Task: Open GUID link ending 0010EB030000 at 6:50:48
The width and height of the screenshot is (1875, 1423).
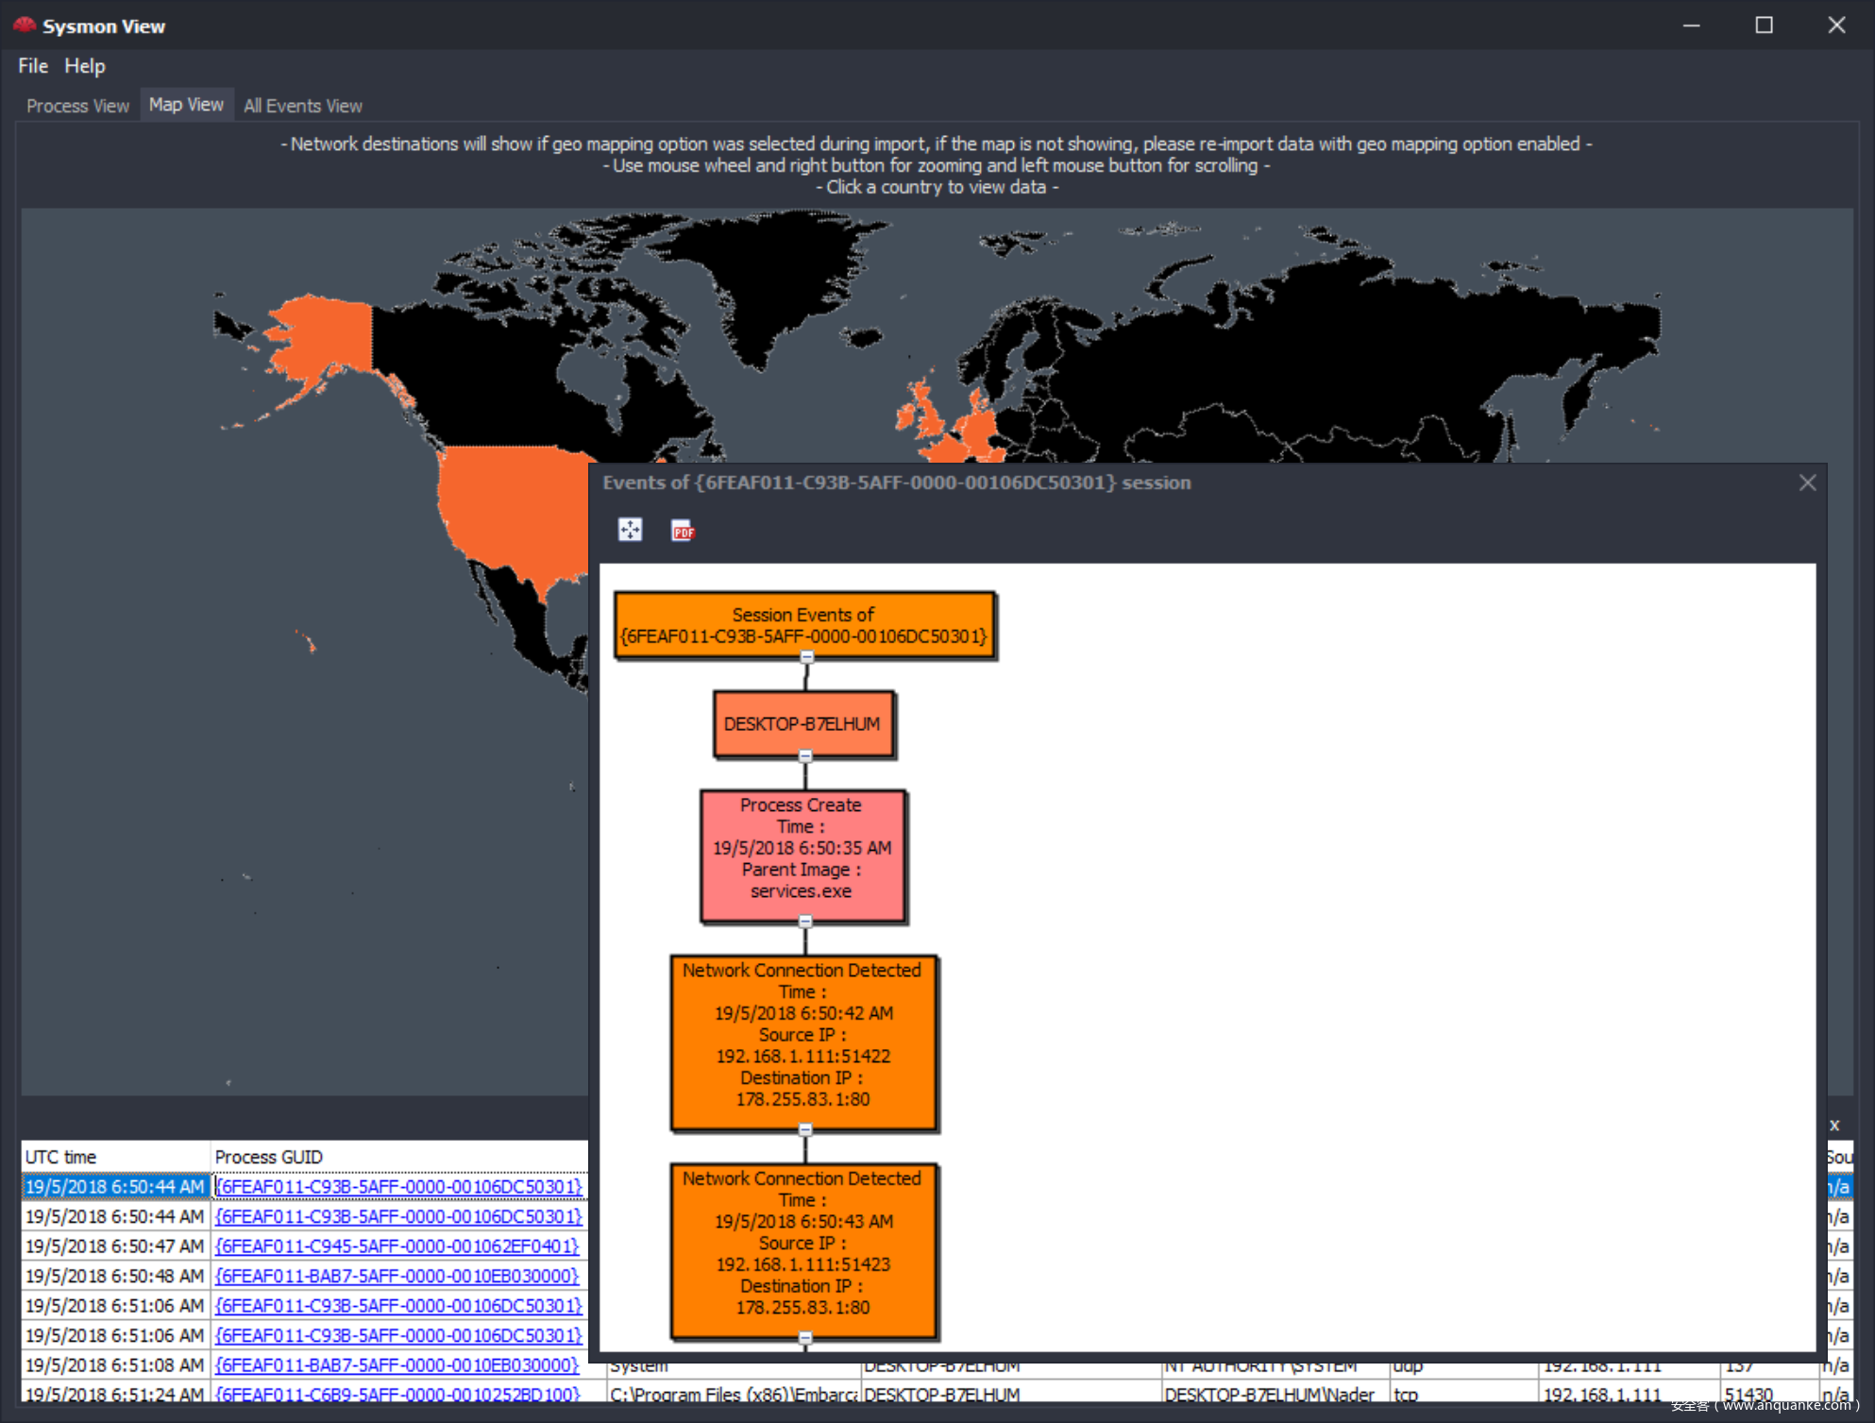Action: click(x=397, y=1276)
